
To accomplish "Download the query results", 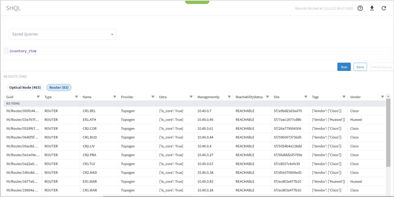I will pyautogui.click(x=372, y=8).
